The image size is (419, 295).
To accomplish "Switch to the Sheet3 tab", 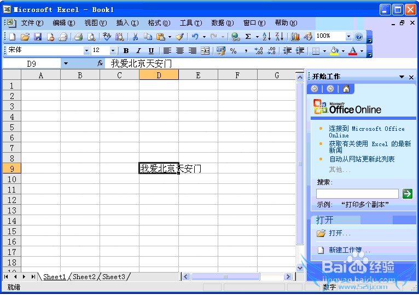I will (114, 277).
